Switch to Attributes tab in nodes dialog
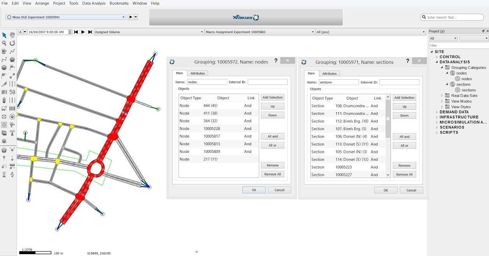 197,73
